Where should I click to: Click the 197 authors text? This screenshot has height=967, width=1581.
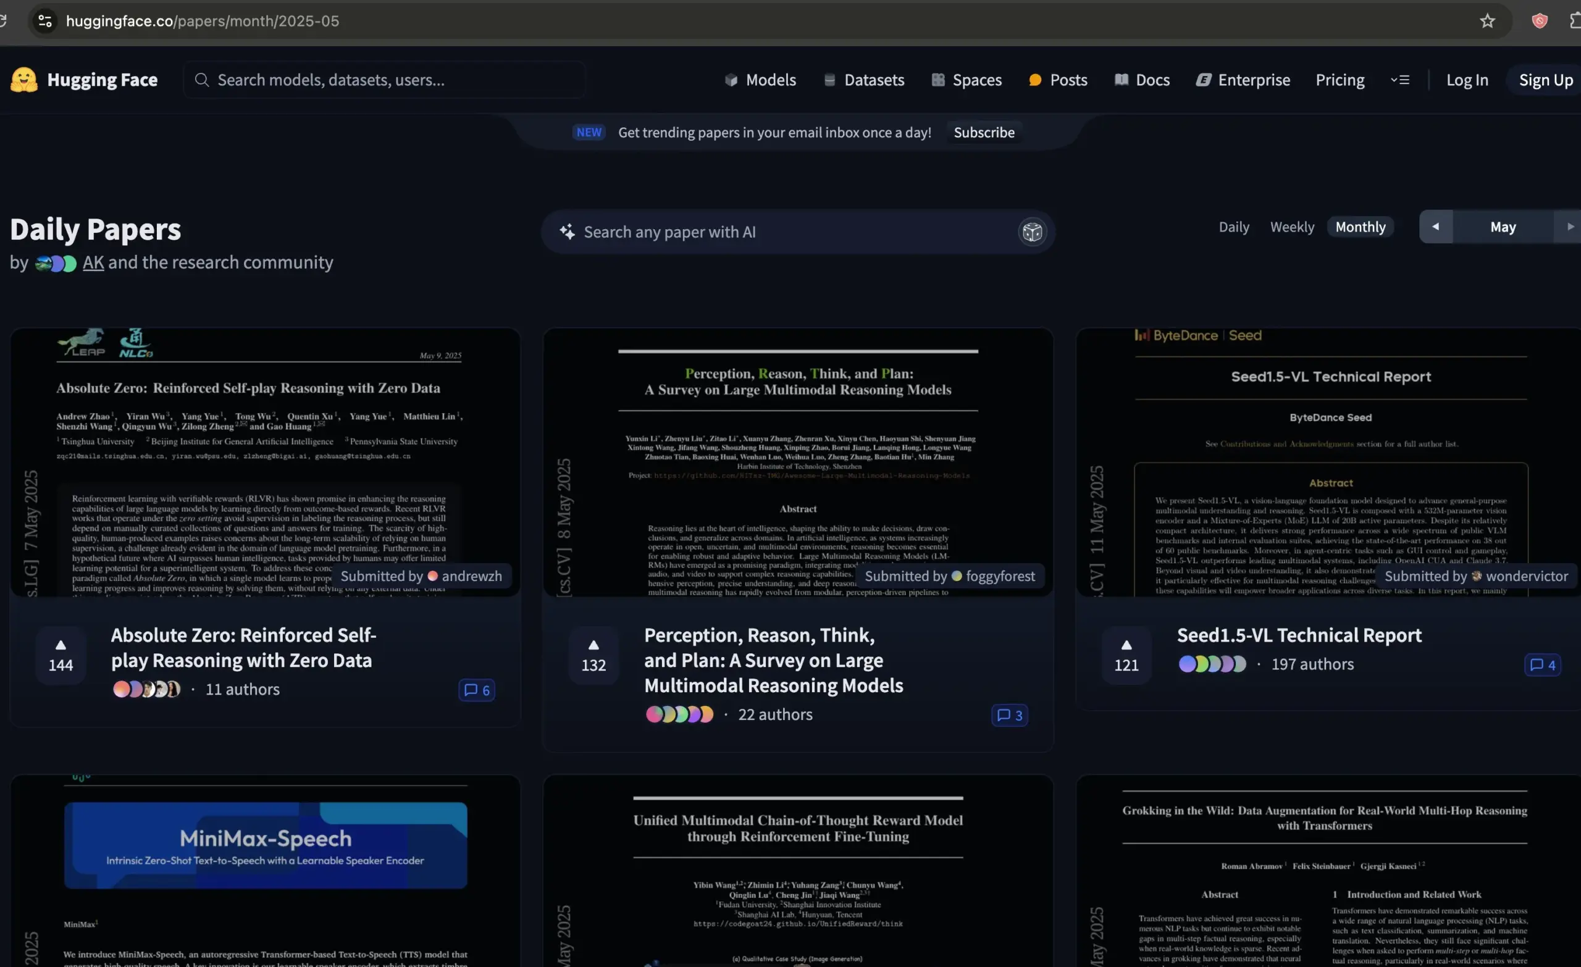pyautogui.click(x=1312, y=664)
